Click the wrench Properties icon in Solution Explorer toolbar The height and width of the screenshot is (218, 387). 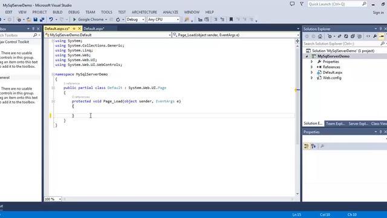click(x=375, y=36)
